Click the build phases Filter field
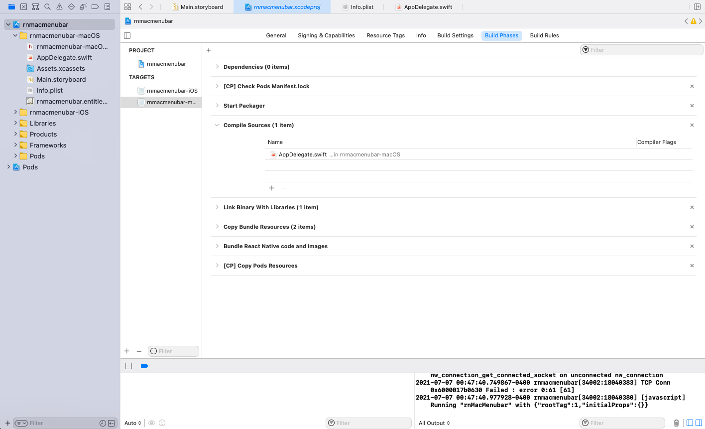 642,50
